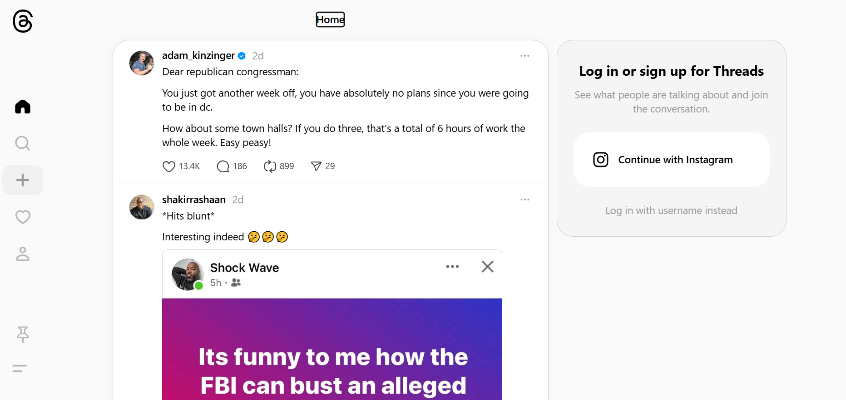Open adam_kinzinger's profile via username
The image size is (846, 400).
click(x=198, y=55)
